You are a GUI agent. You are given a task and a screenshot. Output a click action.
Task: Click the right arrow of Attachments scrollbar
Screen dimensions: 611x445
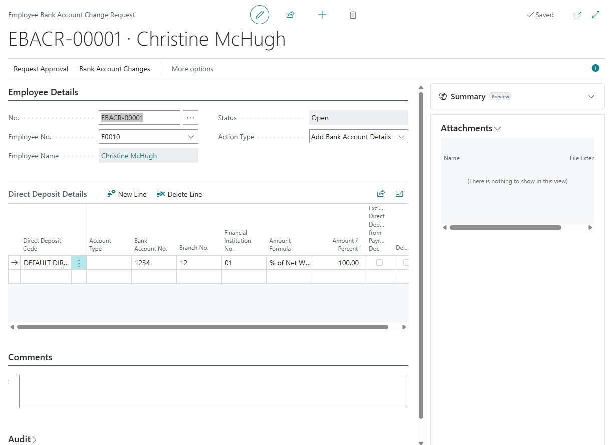point(590,227)
